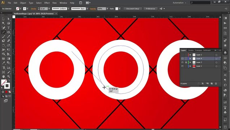
Task: Click the Preferences button
Action: tap(150, 9)
